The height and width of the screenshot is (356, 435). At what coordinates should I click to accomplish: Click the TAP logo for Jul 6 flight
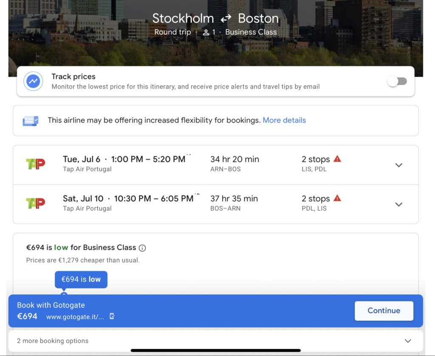(36, 164)
